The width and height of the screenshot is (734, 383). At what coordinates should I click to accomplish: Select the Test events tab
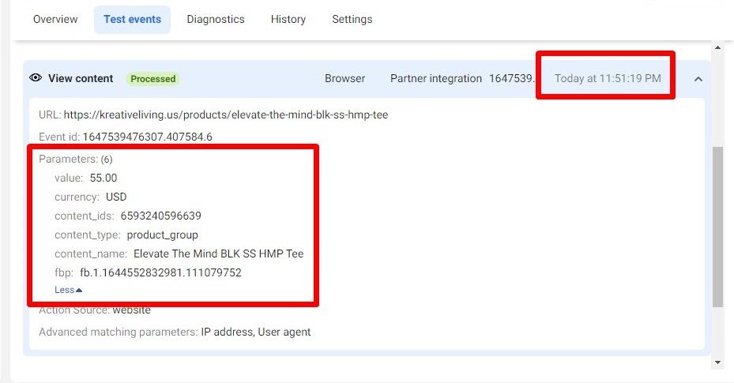132,19
